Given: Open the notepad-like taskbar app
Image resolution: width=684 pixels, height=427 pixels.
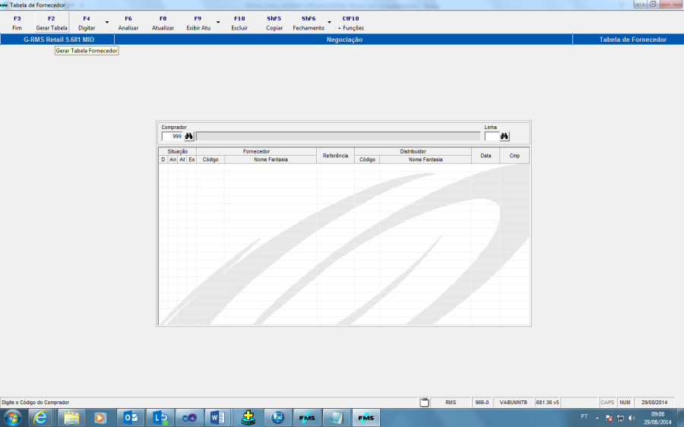Looking at the screenshot, I should click(x=336, y=418).
